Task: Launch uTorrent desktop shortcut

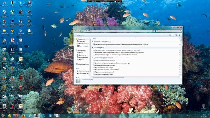Action: [12, 13]
